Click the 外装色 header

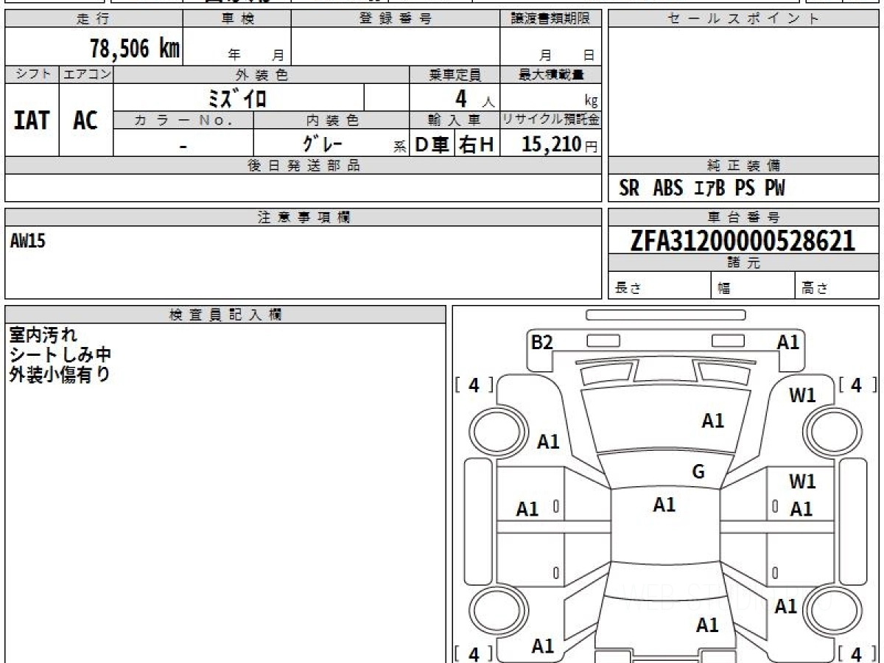(262, 74)
